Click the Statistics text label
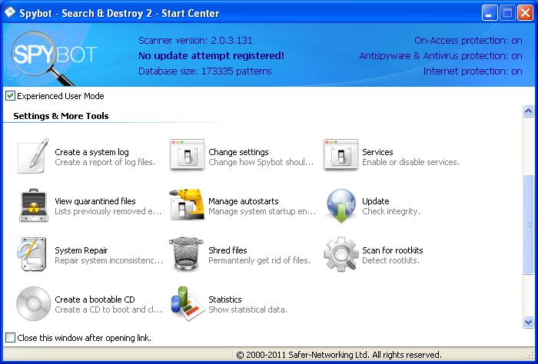The width and height of the screenshot is (538, 364). [x=225, y=299]
